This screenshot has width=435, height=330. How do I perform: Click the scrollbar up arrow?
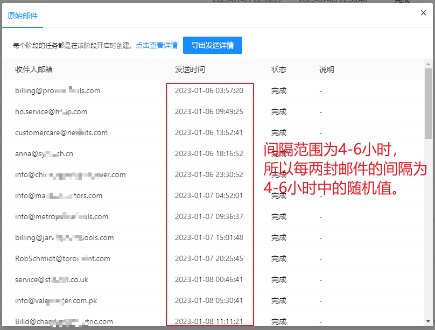click(428, 64)
